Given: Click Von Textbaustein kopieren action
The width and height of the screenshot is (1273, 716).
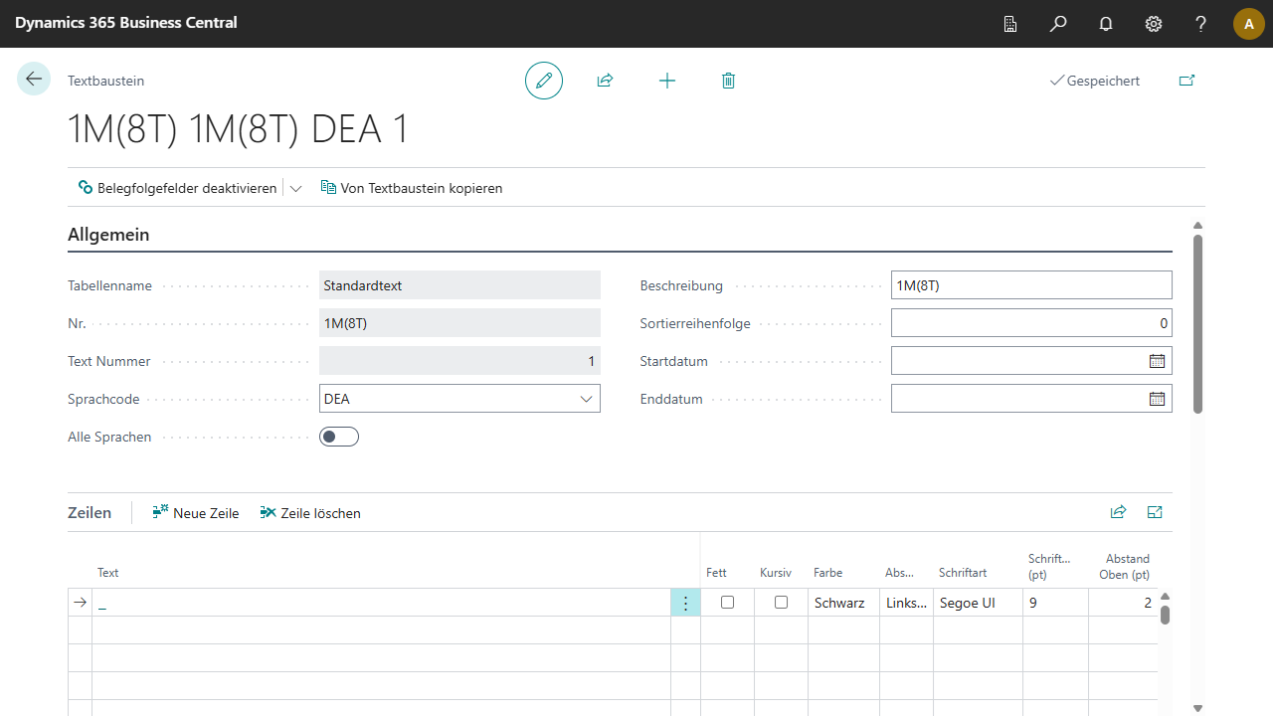Looking at the screenshot, I should [412, 188].
